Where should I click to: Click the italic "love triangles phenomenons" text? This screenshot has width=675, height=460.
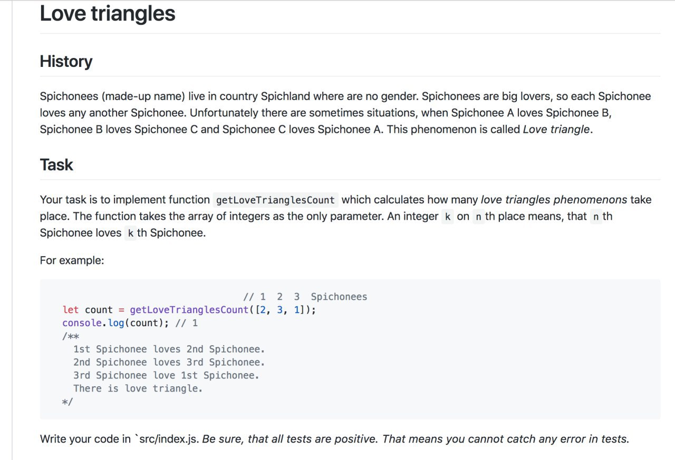click(554, 200)
